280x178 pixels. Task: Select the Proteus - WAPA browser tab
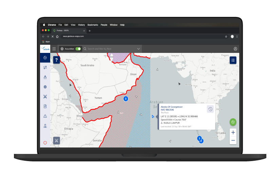pos(69,31)
